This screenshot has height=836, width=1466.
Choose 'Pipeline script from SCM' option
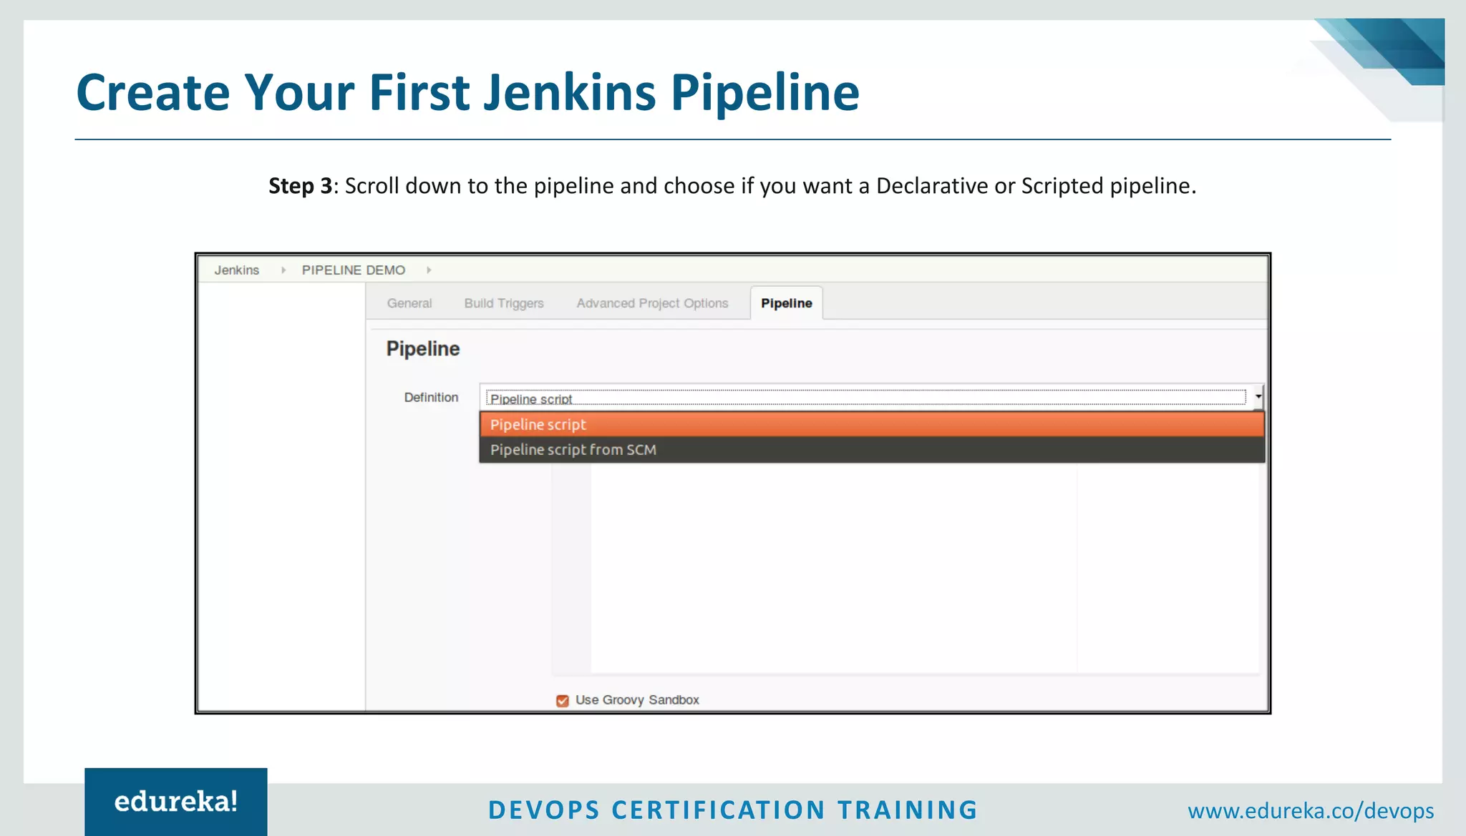coord(872,450)
